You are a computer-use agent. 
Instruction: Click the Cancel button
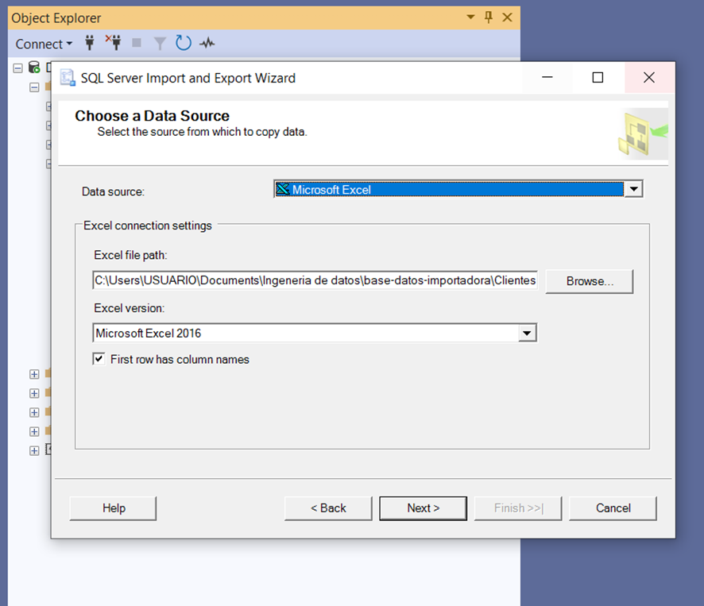point(613,508)
